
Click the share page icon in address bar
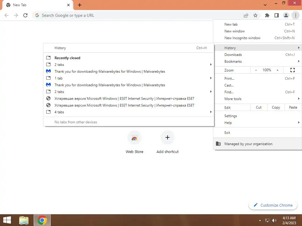pos(246,15)
